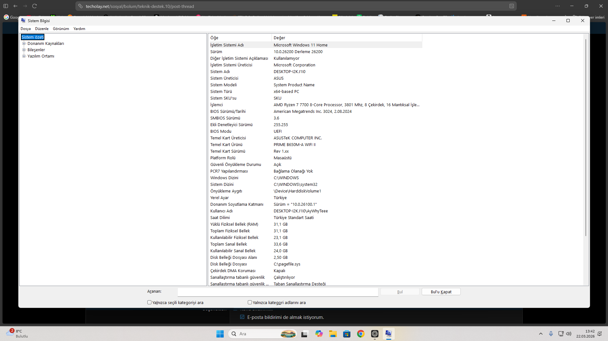This screenshot has height=341, width=608.
Task: Open the Dosya menu in Sistem Bilgisi
Action: (26, 29)
